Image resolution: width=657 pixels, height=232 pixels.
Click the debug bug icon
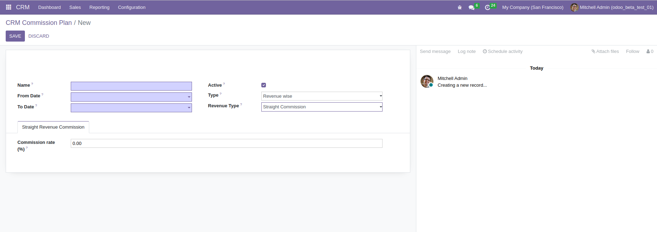(x=460, y=7)
